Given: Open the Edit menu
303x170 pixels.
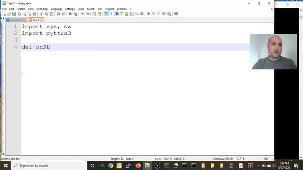Looking at the screenshot, I should tap(11, 9).
